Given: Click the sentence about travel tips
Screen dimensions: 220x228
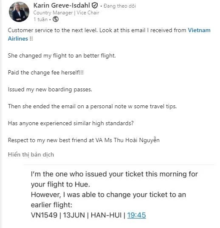Looking at the screenshot, I should point(92,107).
